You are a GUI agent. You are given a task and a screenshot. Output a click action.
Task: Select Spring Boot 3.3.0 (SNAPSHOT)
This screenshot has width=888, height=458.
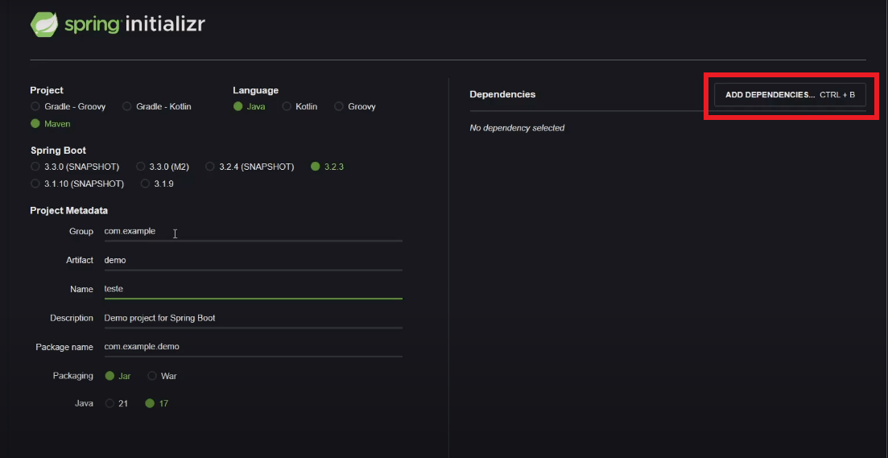point(75,167)
